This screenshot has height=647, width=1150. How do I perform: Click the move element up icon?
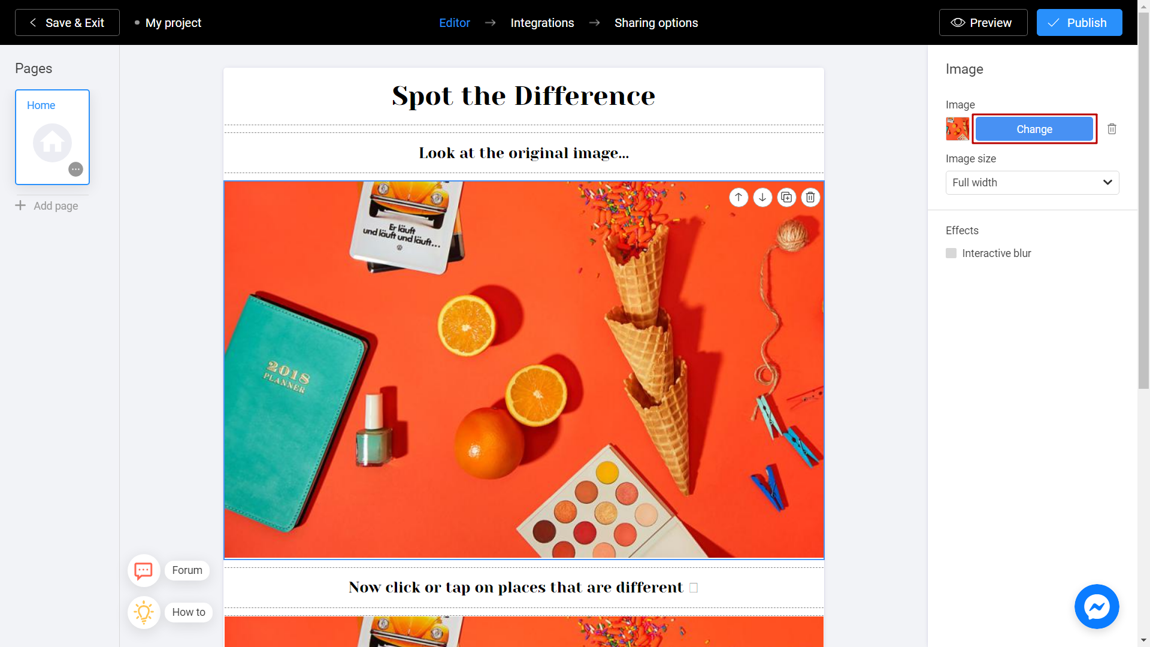738,198
